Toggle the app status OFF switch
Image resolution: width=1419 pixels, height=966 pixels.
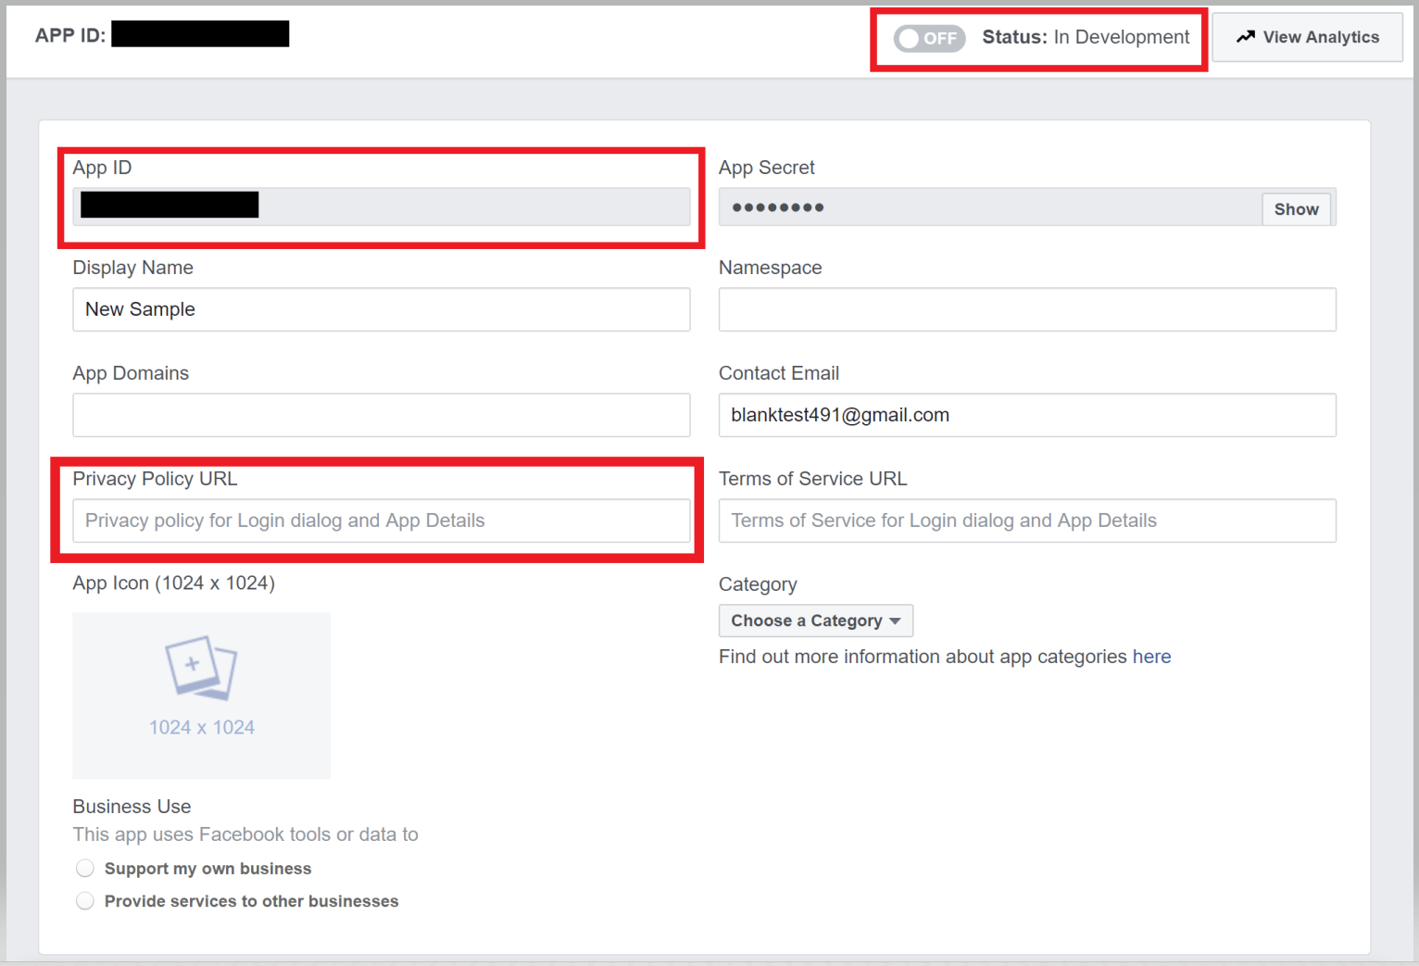[x=929, y=38]
